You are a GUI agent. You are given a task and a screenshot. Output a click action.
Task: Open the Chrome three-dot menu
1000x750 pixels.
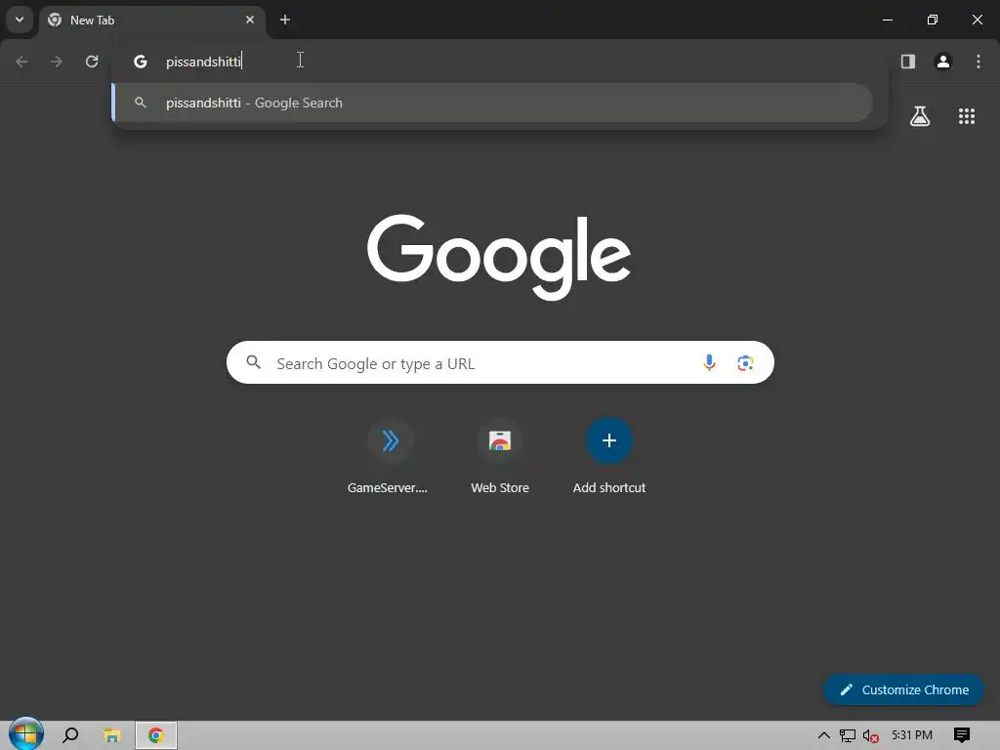click(x=979, y=62)
